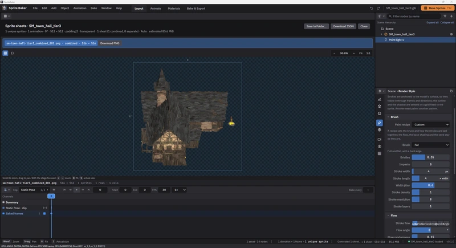
Task: Click the Baked frames track marker square
Action: (x=44, y=213)
